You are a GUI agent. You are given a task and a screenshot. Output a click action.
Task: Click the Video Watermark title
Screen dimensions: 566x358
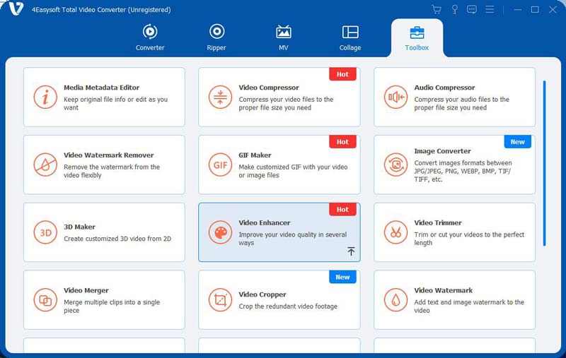[x=444, y=291]
